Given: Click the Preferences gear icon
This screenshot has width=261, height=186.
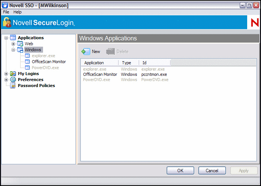Looking at the screenshot, I should point(13,80).
